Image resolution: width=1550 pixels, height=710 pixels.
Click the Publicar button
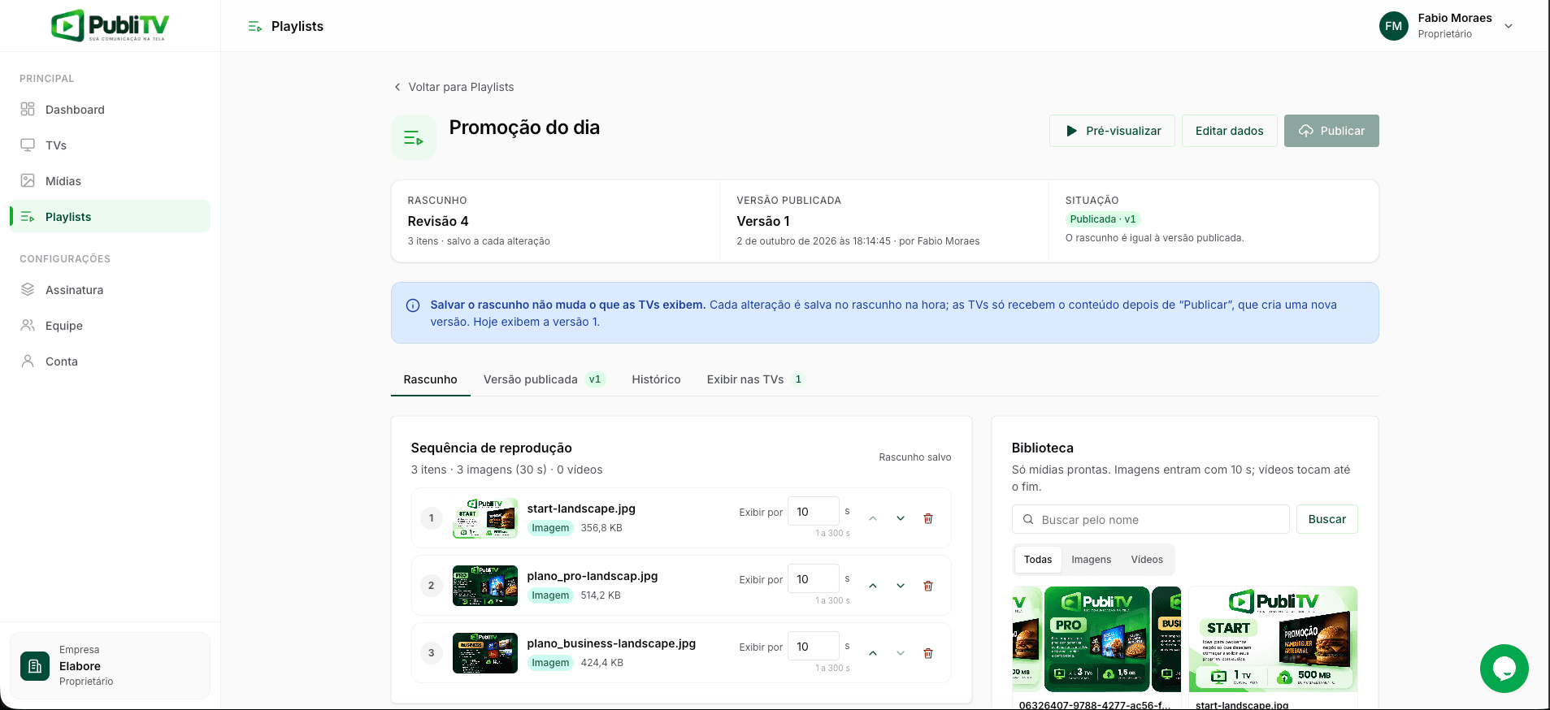(x=1331, y=131)
